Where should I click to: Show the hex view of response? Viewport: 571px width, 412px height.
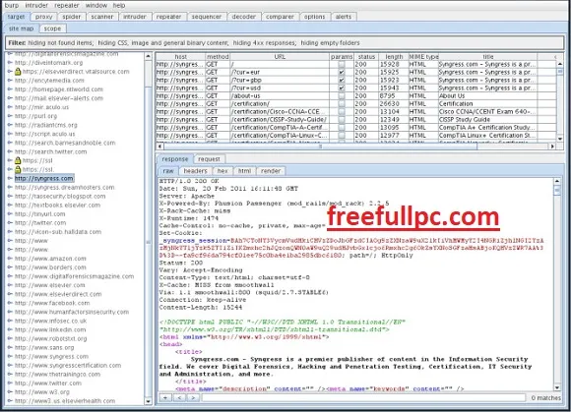[222, 171]
